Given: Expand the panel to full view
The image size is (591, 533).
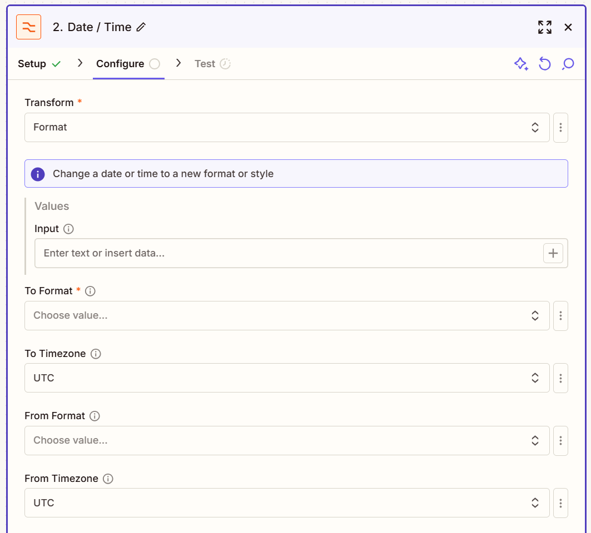Looking at the screenshot, I should click(545, 27).
